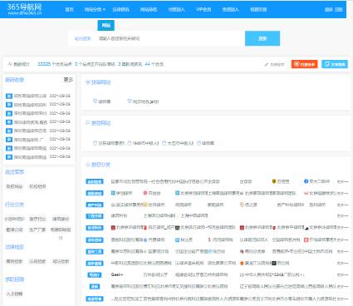Click the blue square icon of first 最新收录 entry
This screenshot has height=306, width=353.
pyautogui.click(x=9, y=96)
